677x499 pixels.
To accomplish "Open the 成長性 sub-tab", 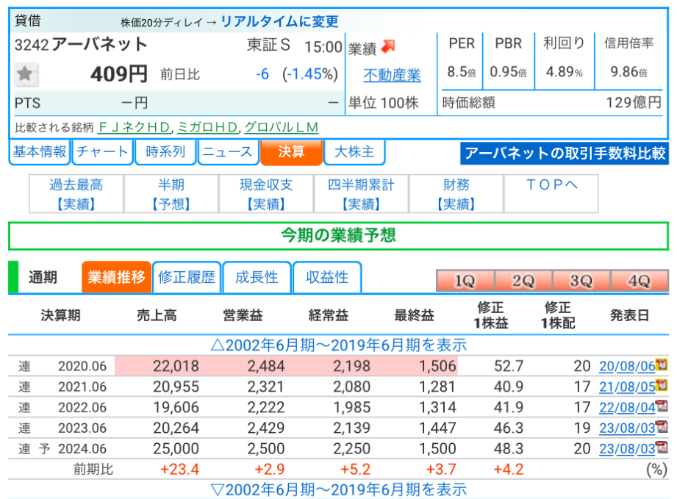I will [x=257, y=277].
